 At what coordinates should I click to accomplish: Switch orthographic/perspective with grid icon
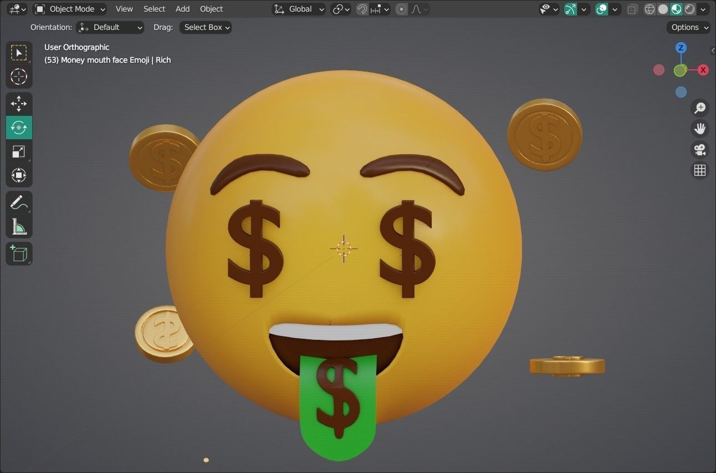(x=700, y=170)
